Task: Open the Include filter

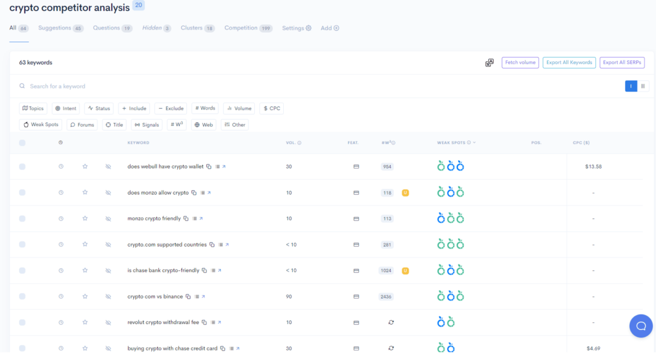Action: click(134, 108)
